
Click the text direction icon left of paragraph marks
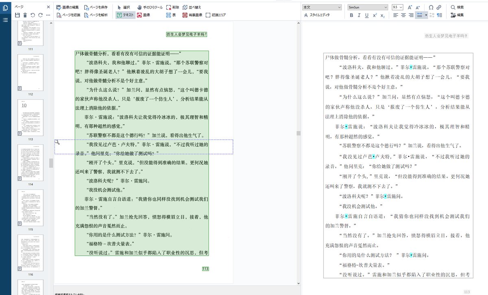pyautogui.click(x=432, y=15)
